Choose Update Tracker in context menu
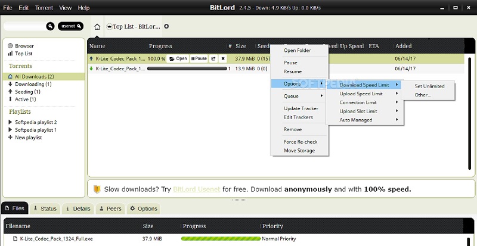 click(x=299, y=108)
